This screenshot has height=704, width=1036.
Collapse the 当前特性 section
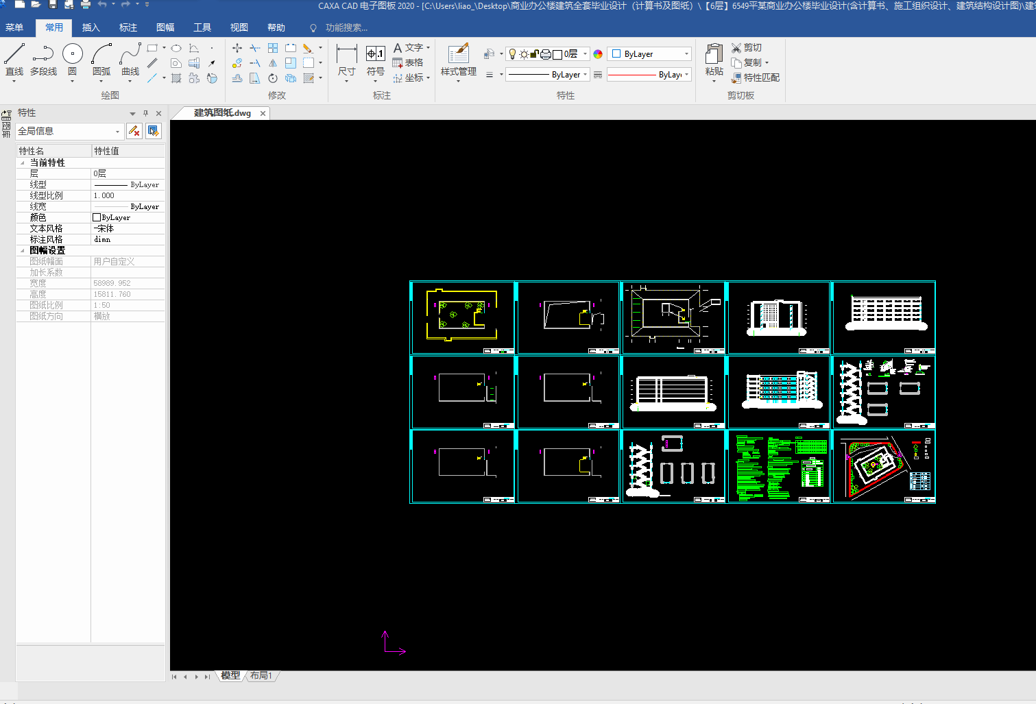coord(22,162)
